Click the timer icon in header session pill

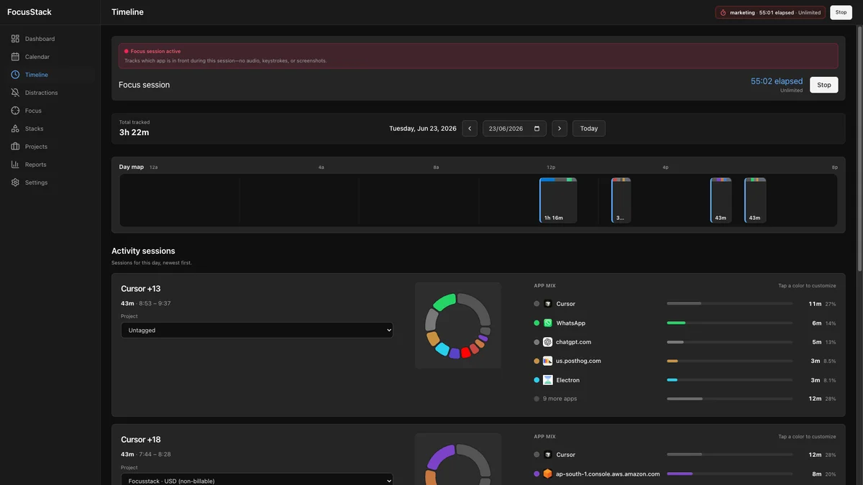tap(723, 12)
